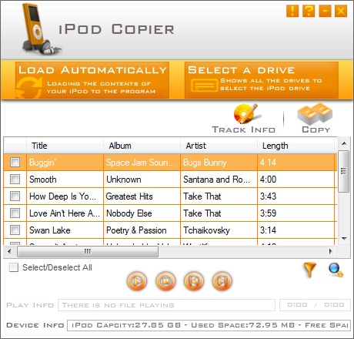Click the 0:00 / 0:00 time display
This screenshot has height=339, width=354.
[315, 305]
